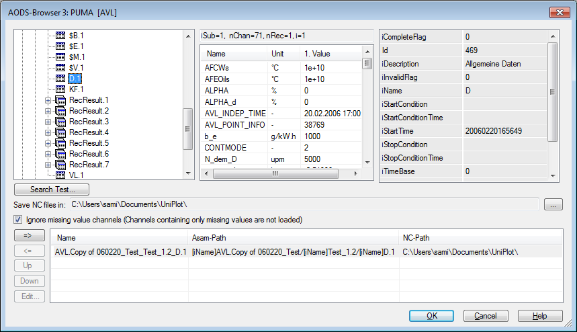
Task: Sort by the Asam-Path column header
Action: pos(293,237)
